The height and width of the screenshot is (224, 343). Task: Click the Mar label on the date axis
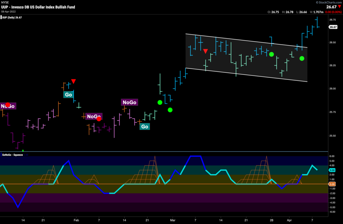click(173, 220)
